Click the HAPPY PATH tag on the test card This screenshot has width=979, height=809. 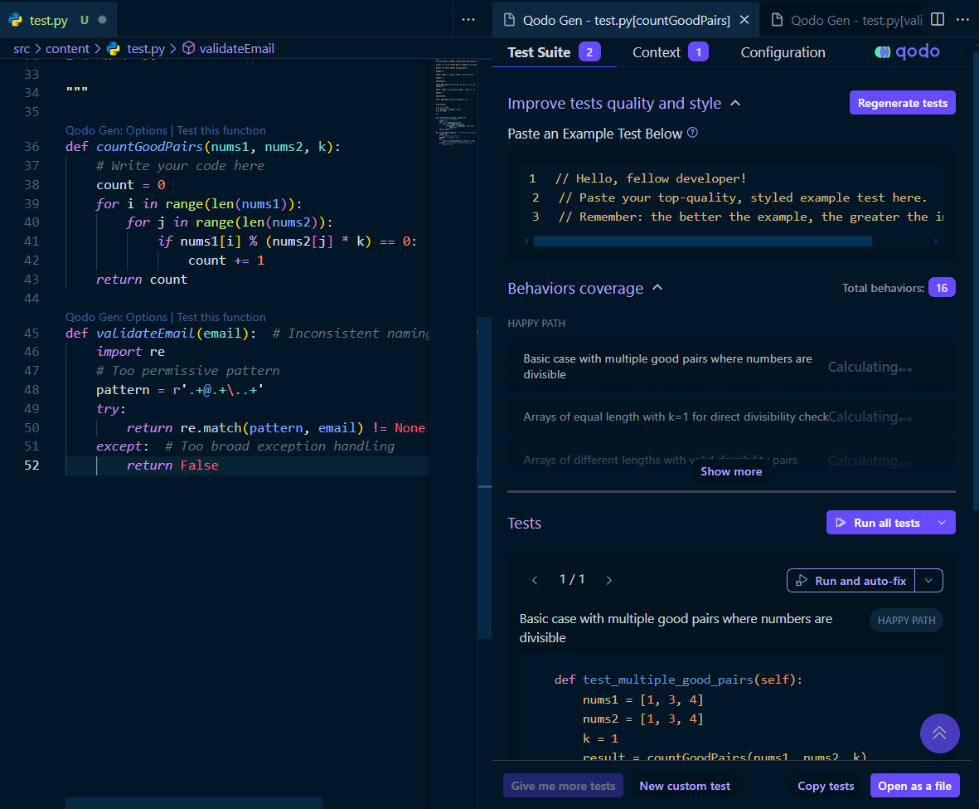pyautogui.click(x=906, y=620)
